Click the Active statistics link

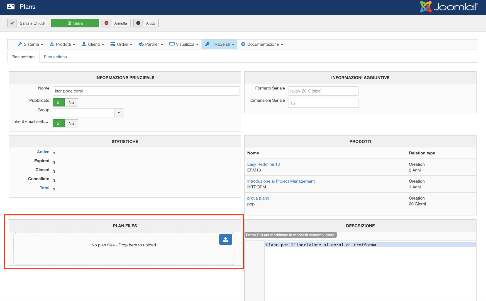43,152
